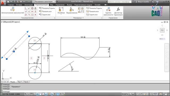The image size is (170, 96).
Task: Select the Horizontal geometric constraint icon
Action: pos(32,11)
